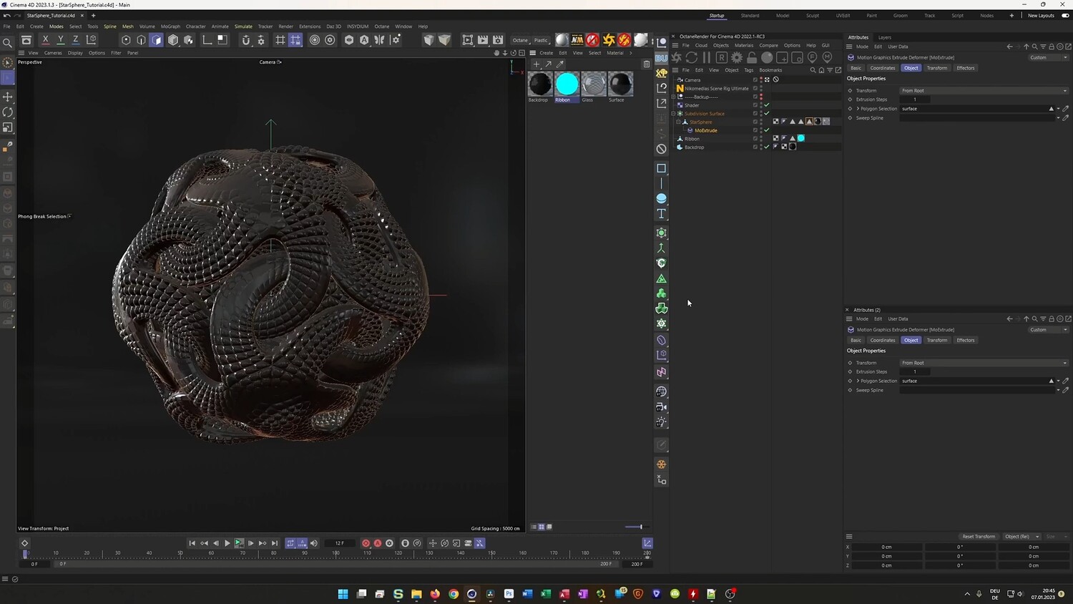Open render to picture viewer icon
The height and width of the screenshot is (604, 1073).
coord(483,40)
